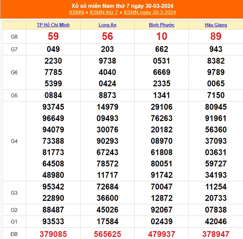Click G6 number 5399
The width and height of the screenshot is (243, 239).
point(53,84)
